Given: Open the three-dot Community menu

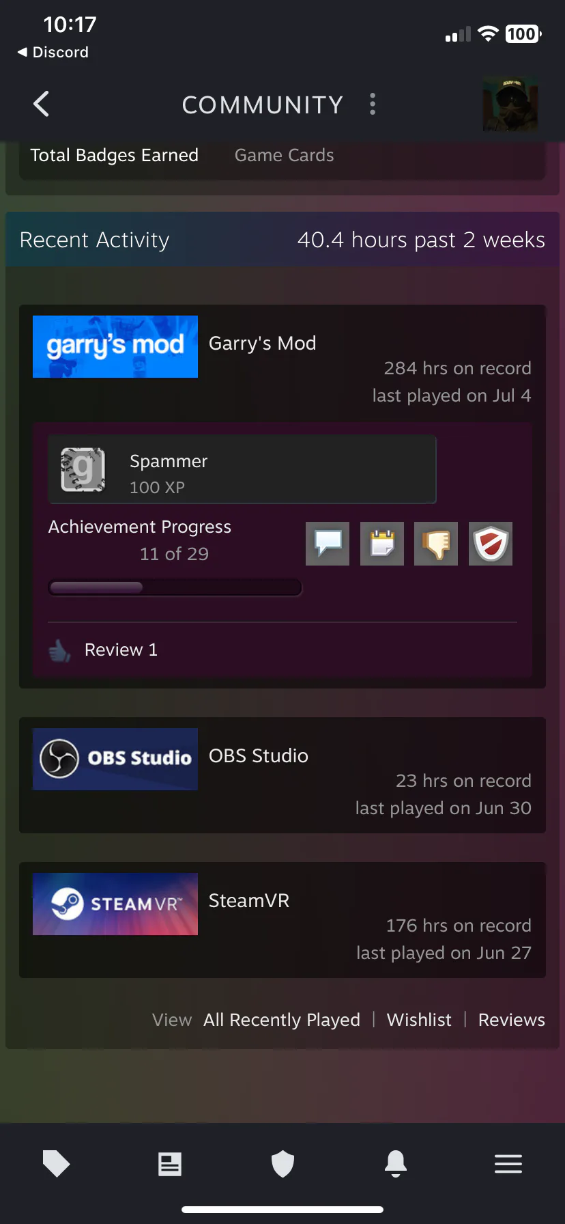Looking at the screenshot, I should tap(373, 104).
